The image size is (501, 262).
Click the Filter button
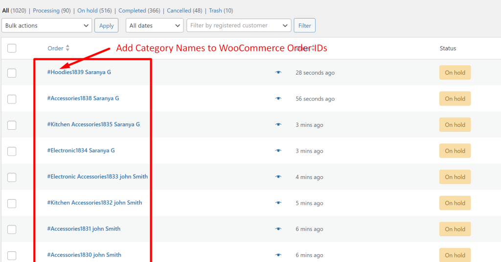[x=304, y=25]
